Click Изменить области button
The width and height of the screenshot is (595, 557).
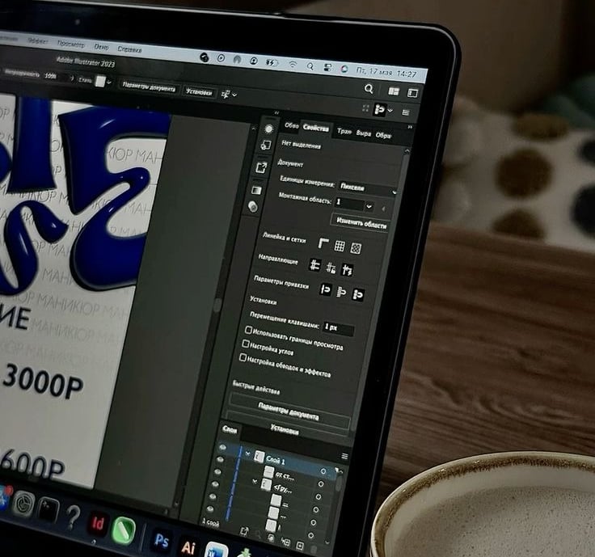(x=361, y=223)
